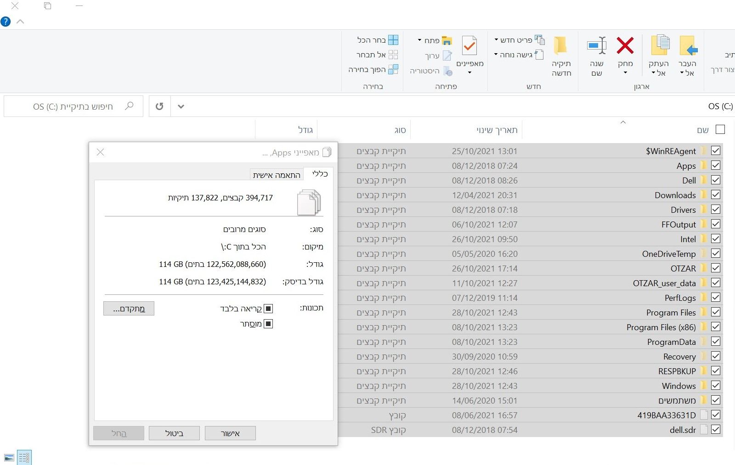Click the Advanced (מתקדם...) button
735x465 pixels.
click(129, 309)
